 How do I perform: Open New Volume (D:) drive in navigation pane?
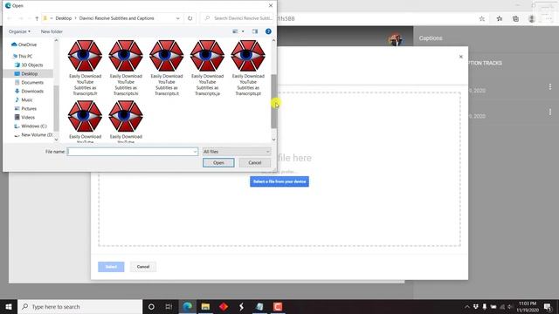(x=37, y=135)
